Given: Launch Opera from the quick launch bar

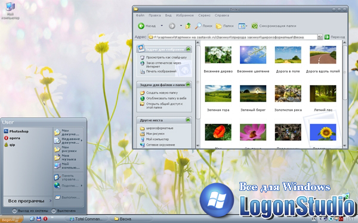Looking at the screenshot, I should click(45, 219).
